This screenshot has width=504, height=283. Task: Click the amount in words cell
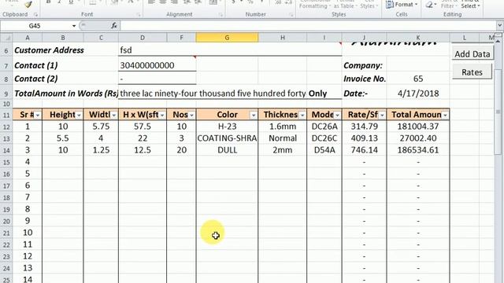(x=213, y=94)
